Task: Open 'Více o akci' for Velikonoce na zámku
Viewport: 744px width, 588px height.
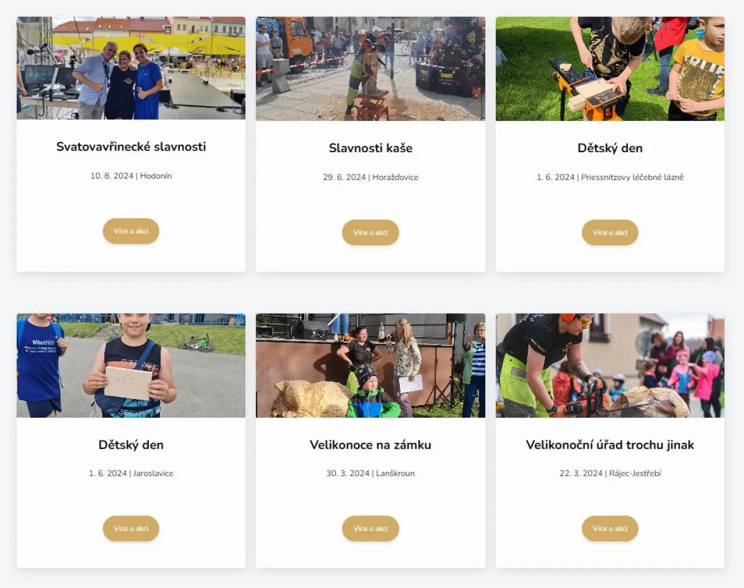Action: 370,529
